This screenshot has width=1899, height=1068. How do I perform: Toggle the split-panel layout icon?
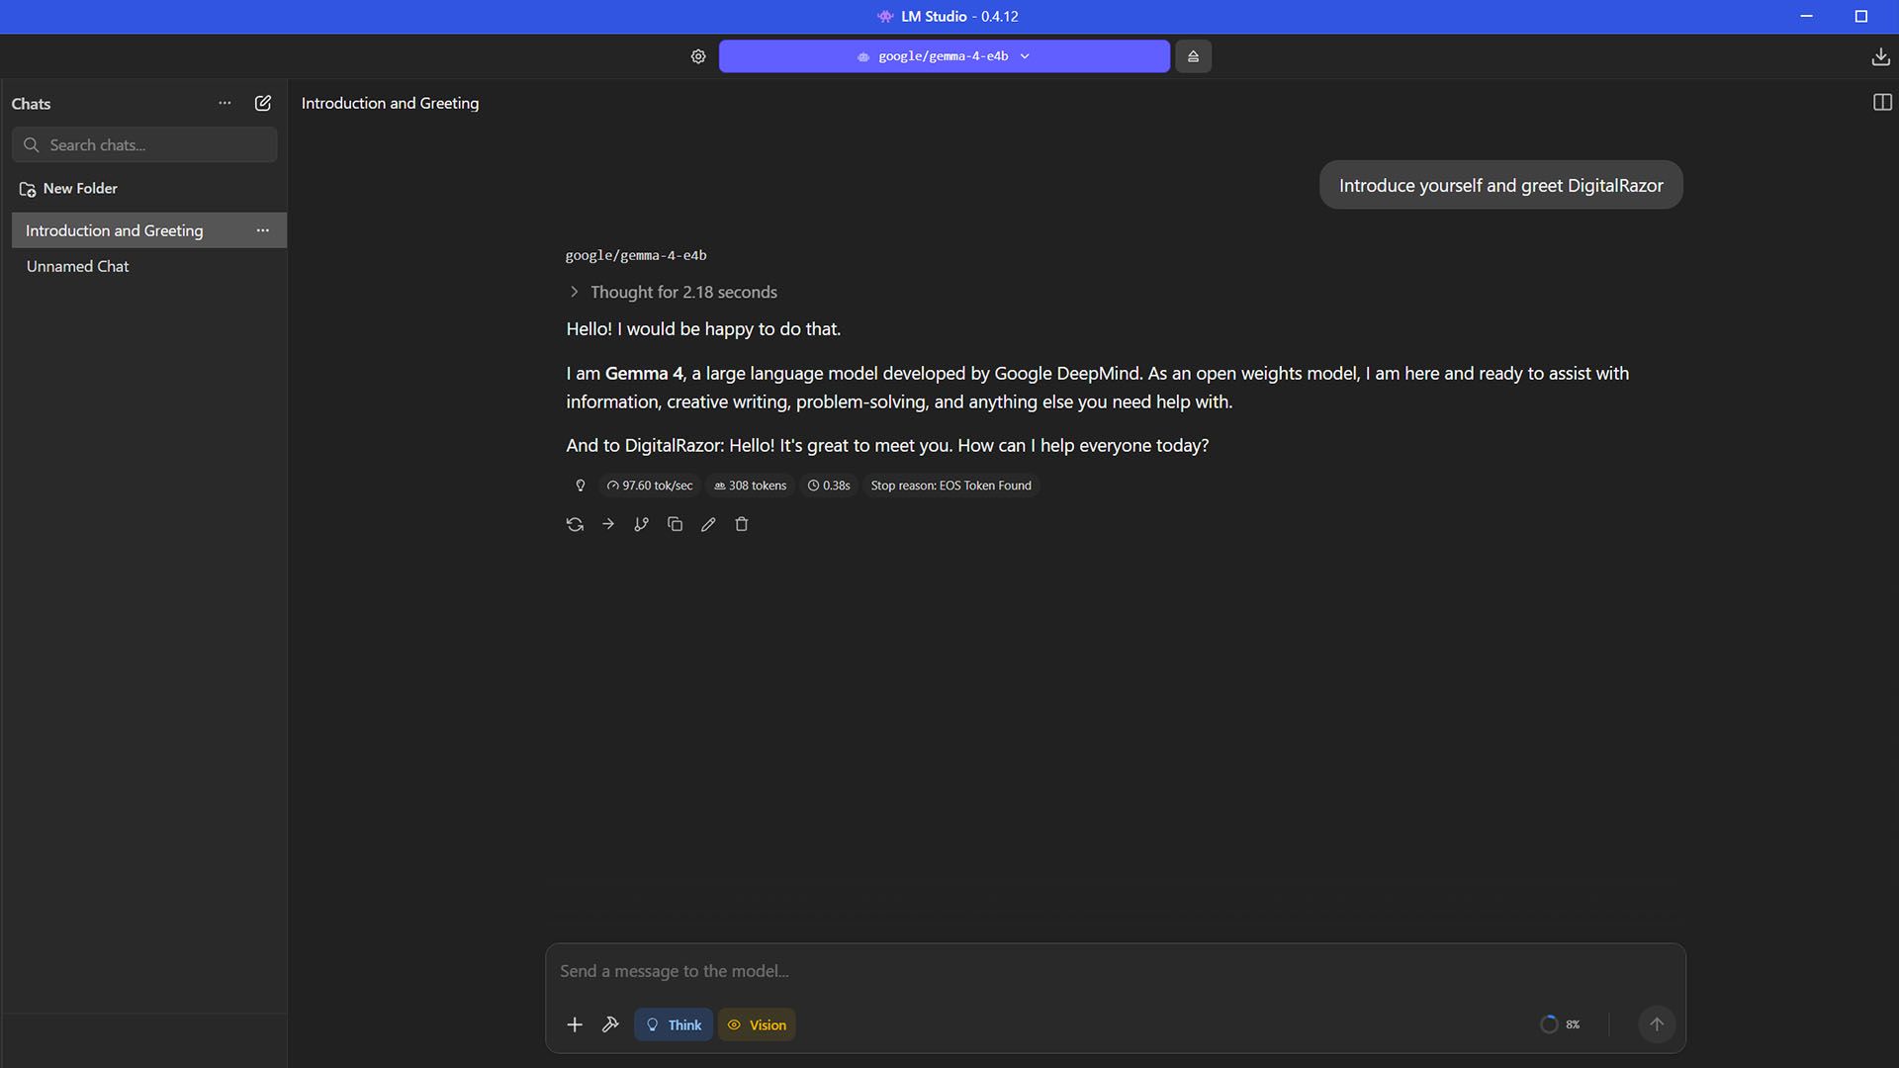(1882, 102)
